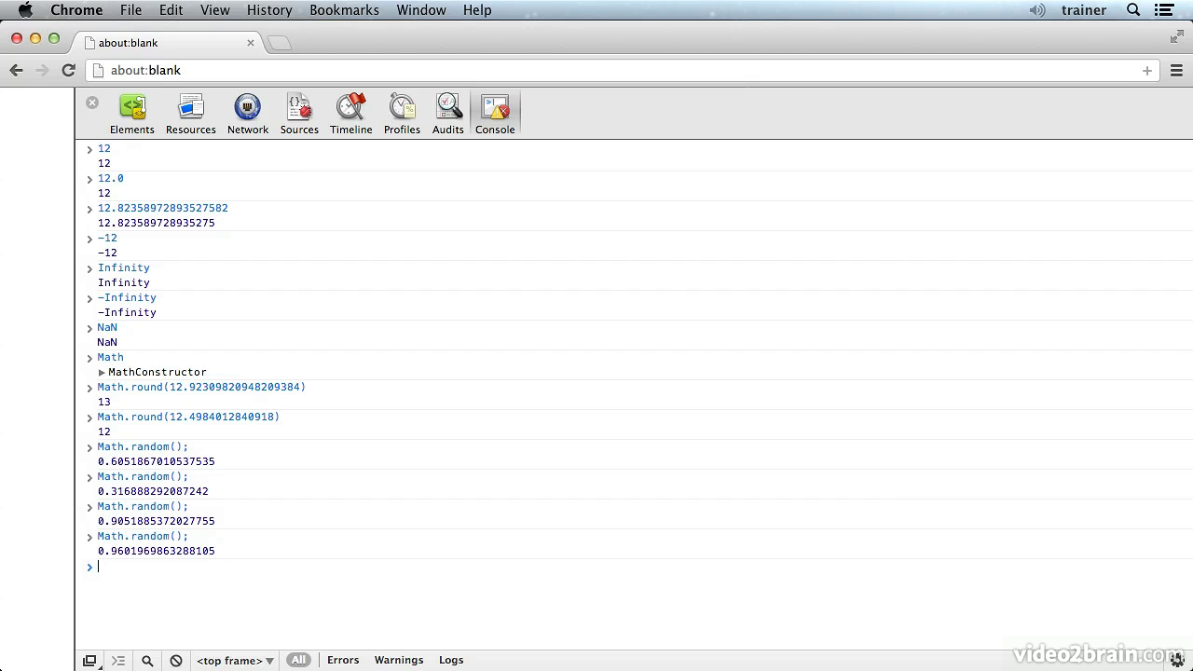This screenshot has width=1193, height=671.
Task: Click the browser back arrow
Action: click(x=16, y=70)
